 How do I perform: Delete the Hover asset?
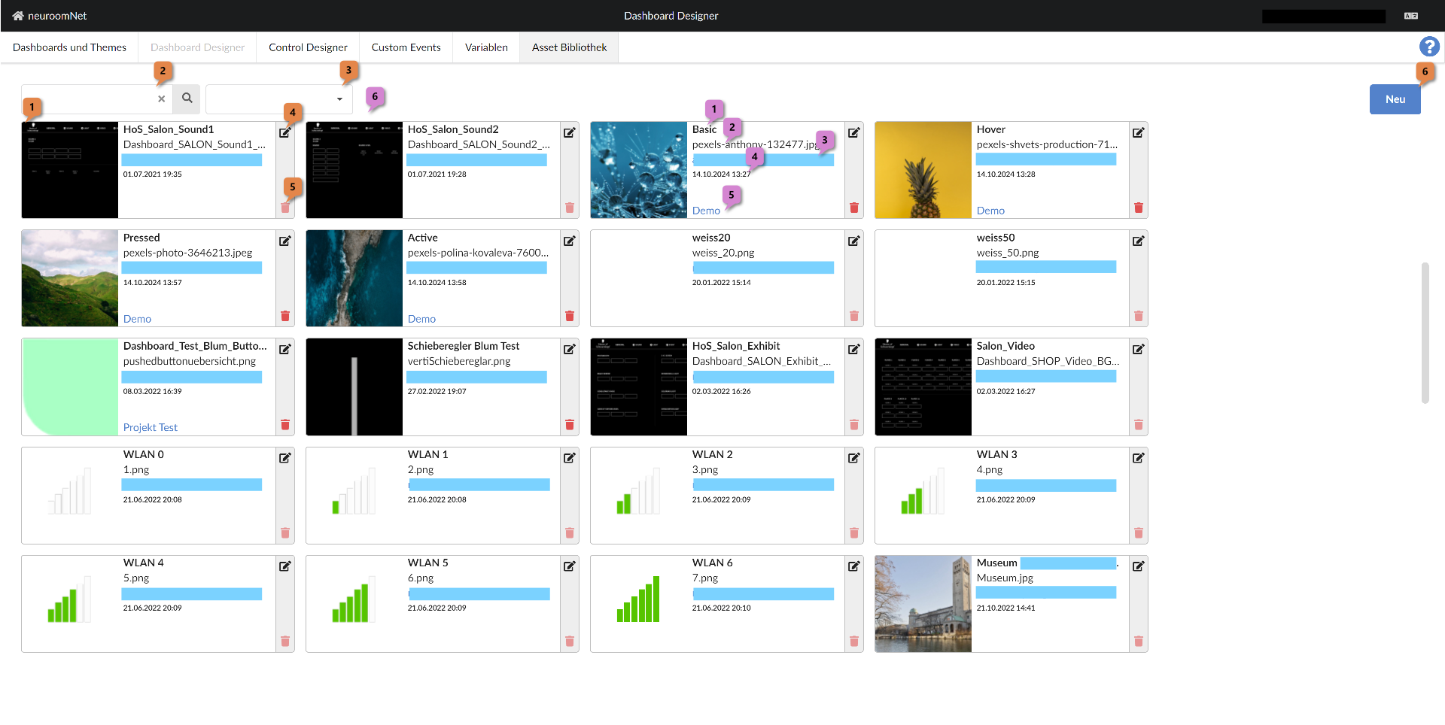coord(1139,208)
